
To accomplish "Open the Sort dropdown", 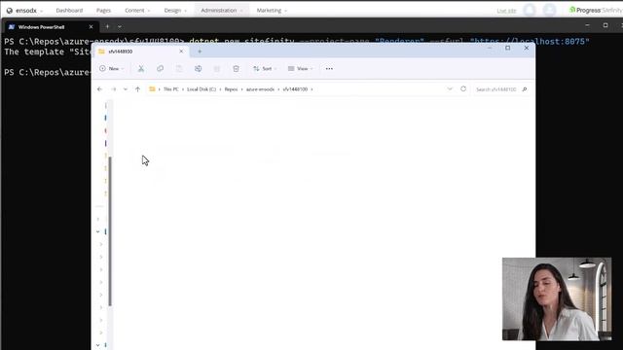I will click(265, 69).
